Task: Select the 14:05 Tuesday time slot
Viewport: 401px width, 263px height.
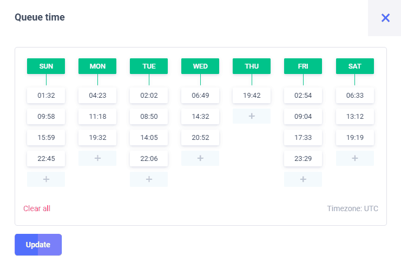Action: (149, 138)
